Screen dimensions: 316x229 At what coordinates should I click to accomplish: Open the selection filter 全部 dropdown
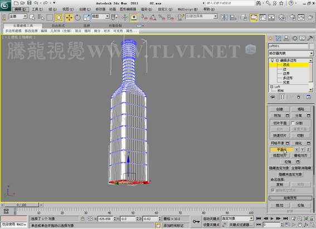[x=18, y=16]
